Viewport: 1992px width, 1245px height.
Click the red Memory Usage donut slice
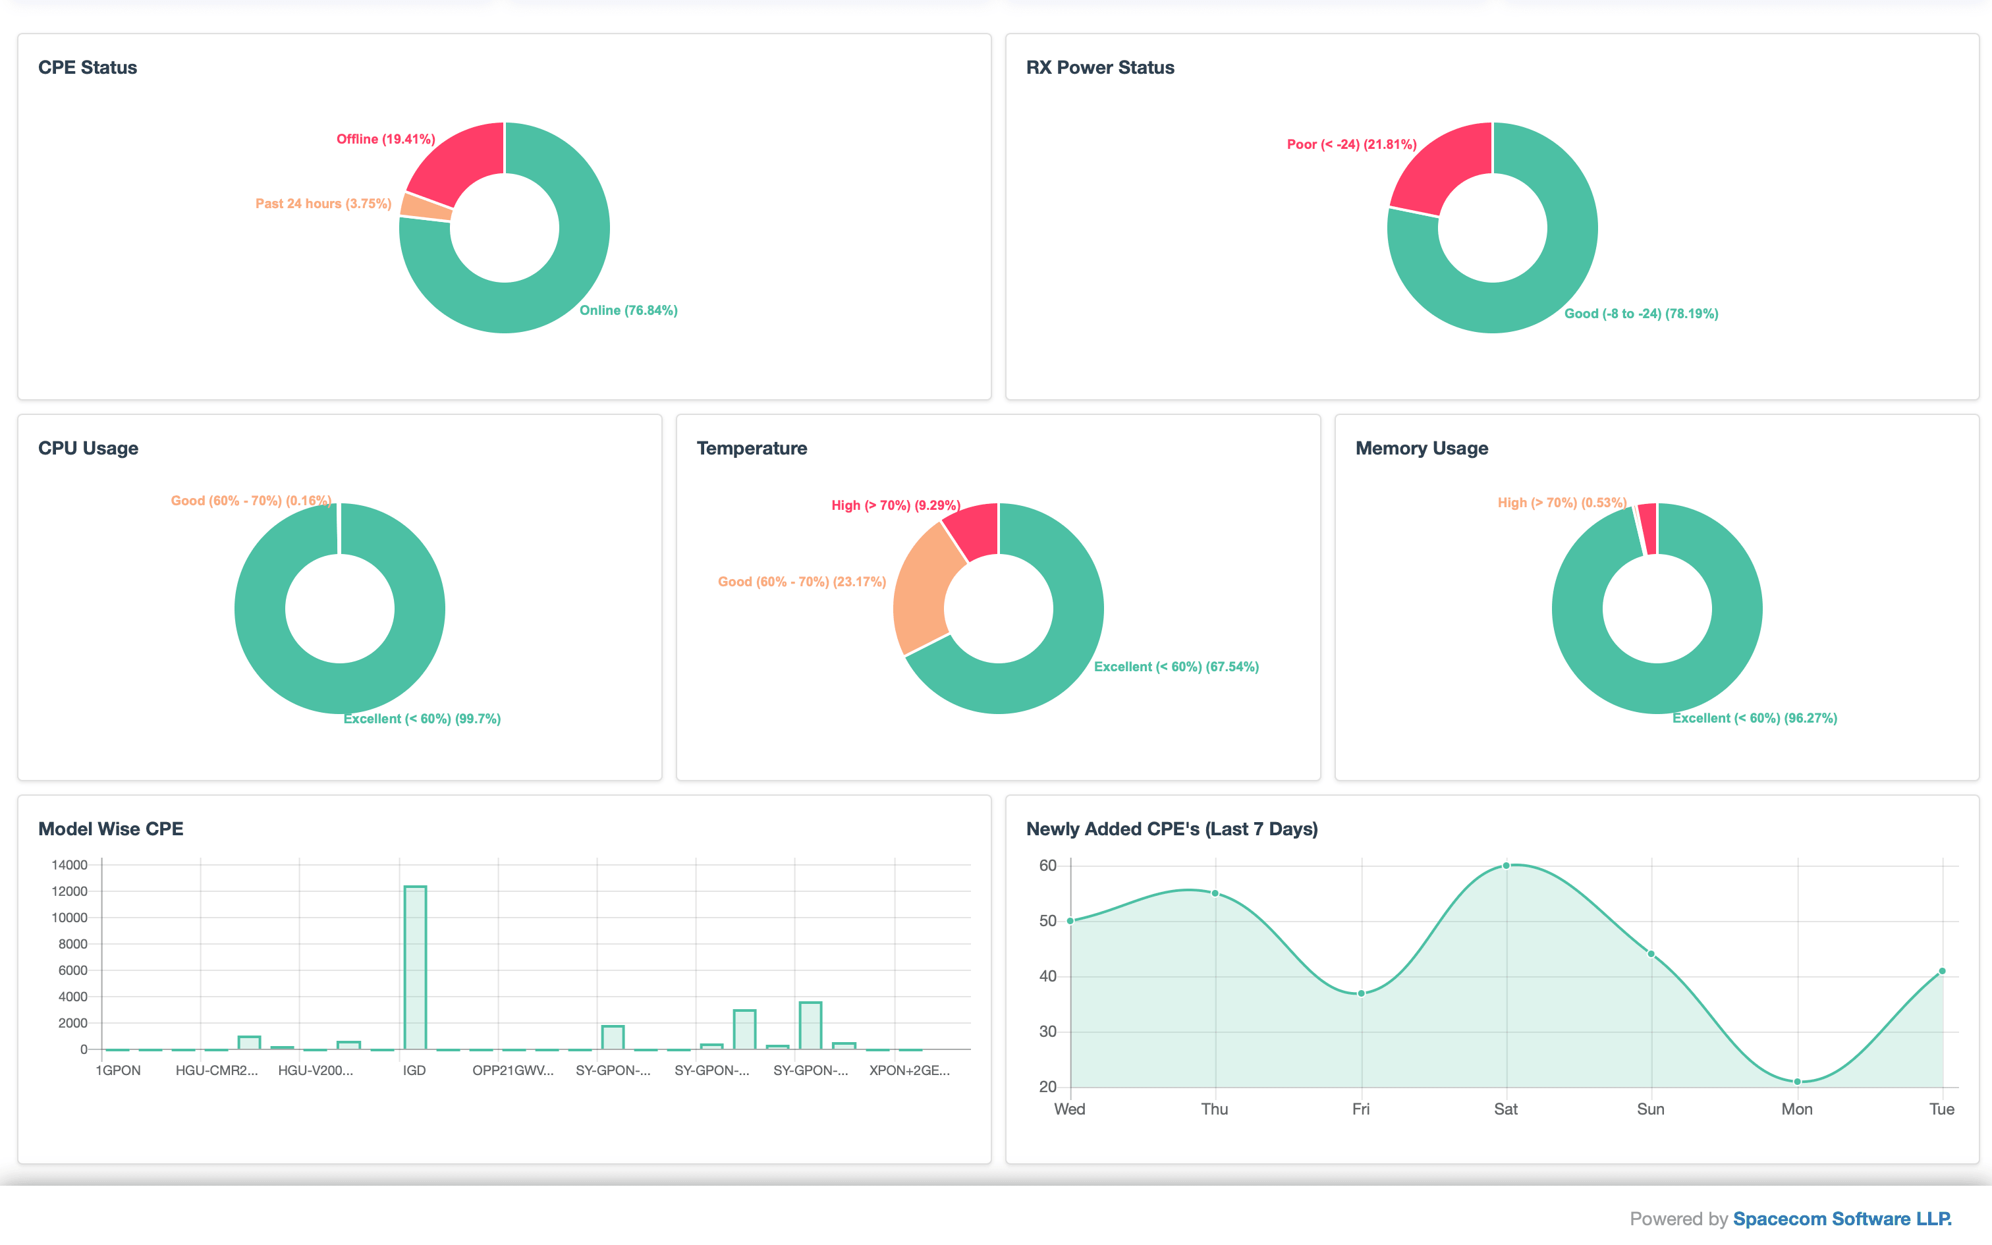point(1648,528)
